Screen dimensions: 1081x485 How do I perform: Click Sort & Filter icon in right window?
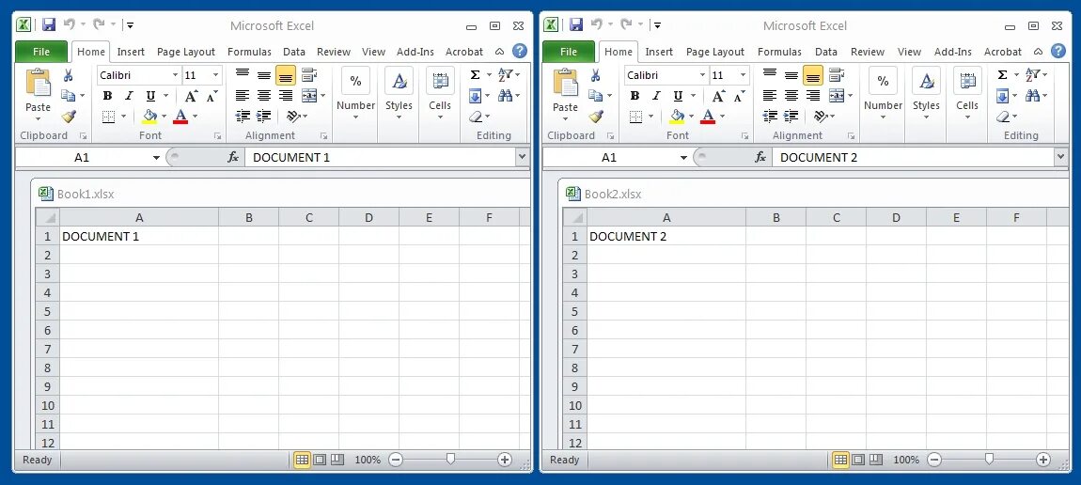(1033, 74)
